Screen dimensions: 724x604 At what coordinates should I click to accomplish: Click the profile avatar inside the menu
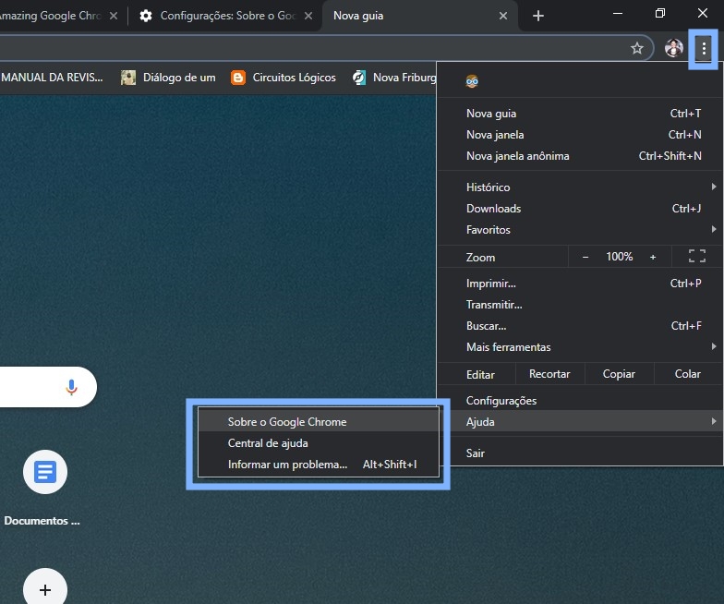[472, 81]
